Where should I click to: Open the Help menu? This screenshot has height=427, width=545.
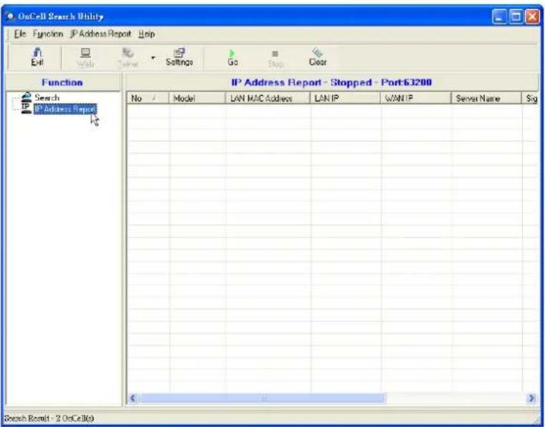point(147,34)
